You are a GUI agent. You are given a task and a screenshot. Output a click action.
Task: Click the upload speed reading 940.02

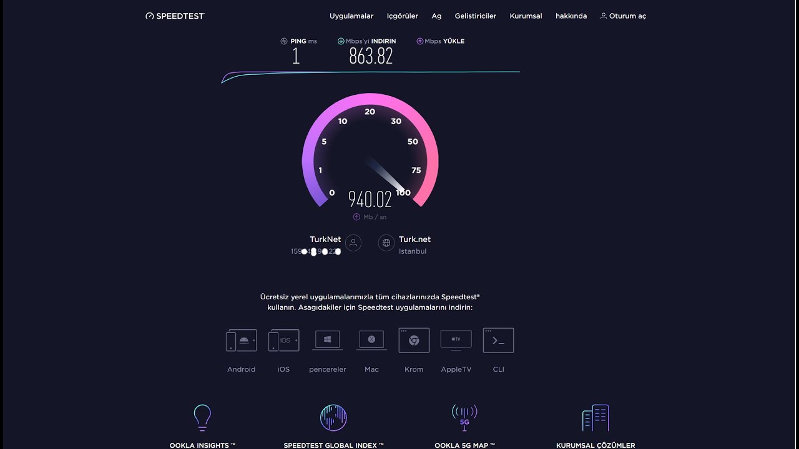click(x=370, y=200)
